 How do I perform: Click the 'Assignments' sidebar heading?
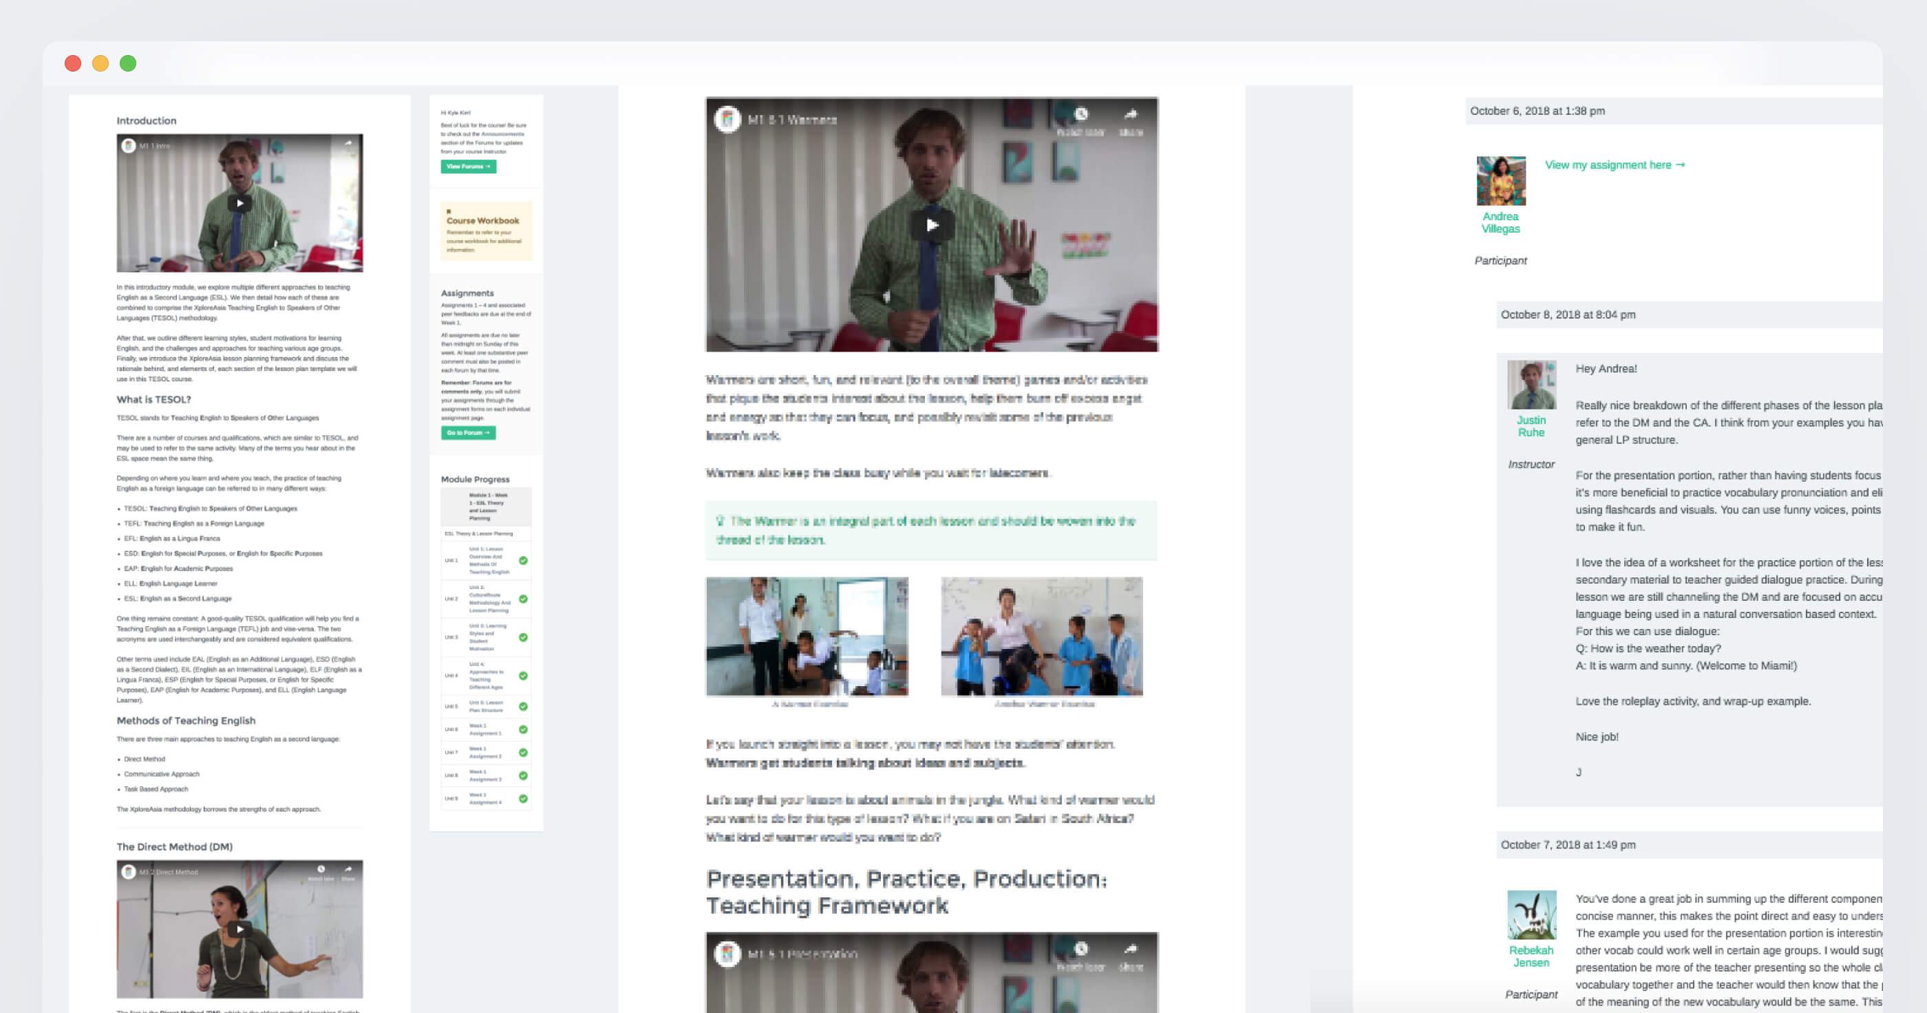coord(467,293)
